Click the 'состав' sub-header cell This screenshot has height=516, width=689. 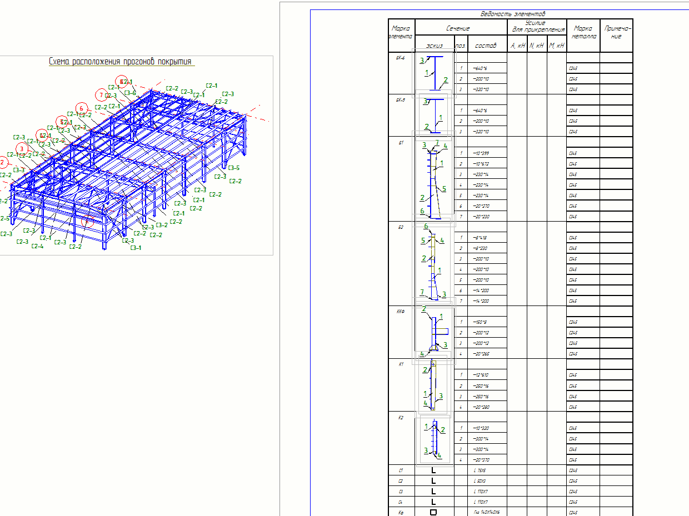pyautogui.click(x=487, y=46)
